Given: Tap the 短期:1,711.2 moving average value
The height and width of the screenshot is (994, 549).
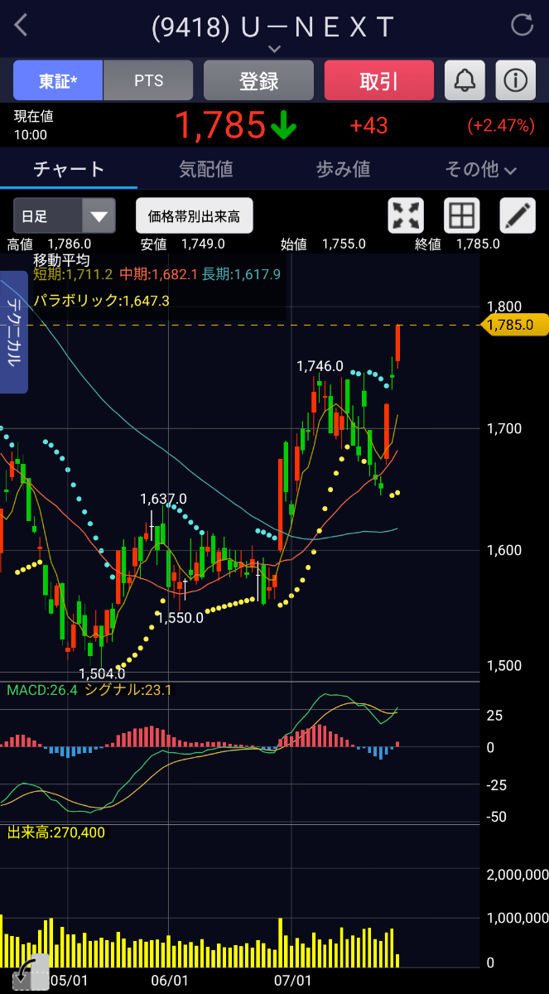Looking at the screenshot, I should pos(73,274).
